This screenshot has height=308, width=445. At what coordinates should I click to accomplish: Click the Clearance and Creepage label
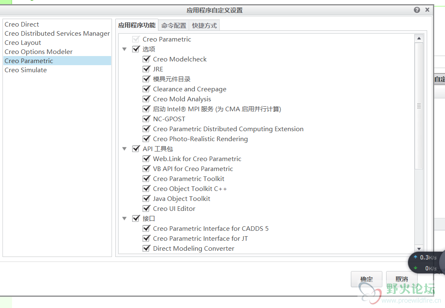point(190,89)
